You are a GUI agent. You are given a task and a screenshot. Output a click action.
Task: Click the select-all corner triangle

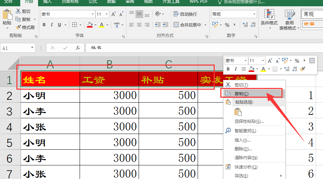[x=14, y=64]
